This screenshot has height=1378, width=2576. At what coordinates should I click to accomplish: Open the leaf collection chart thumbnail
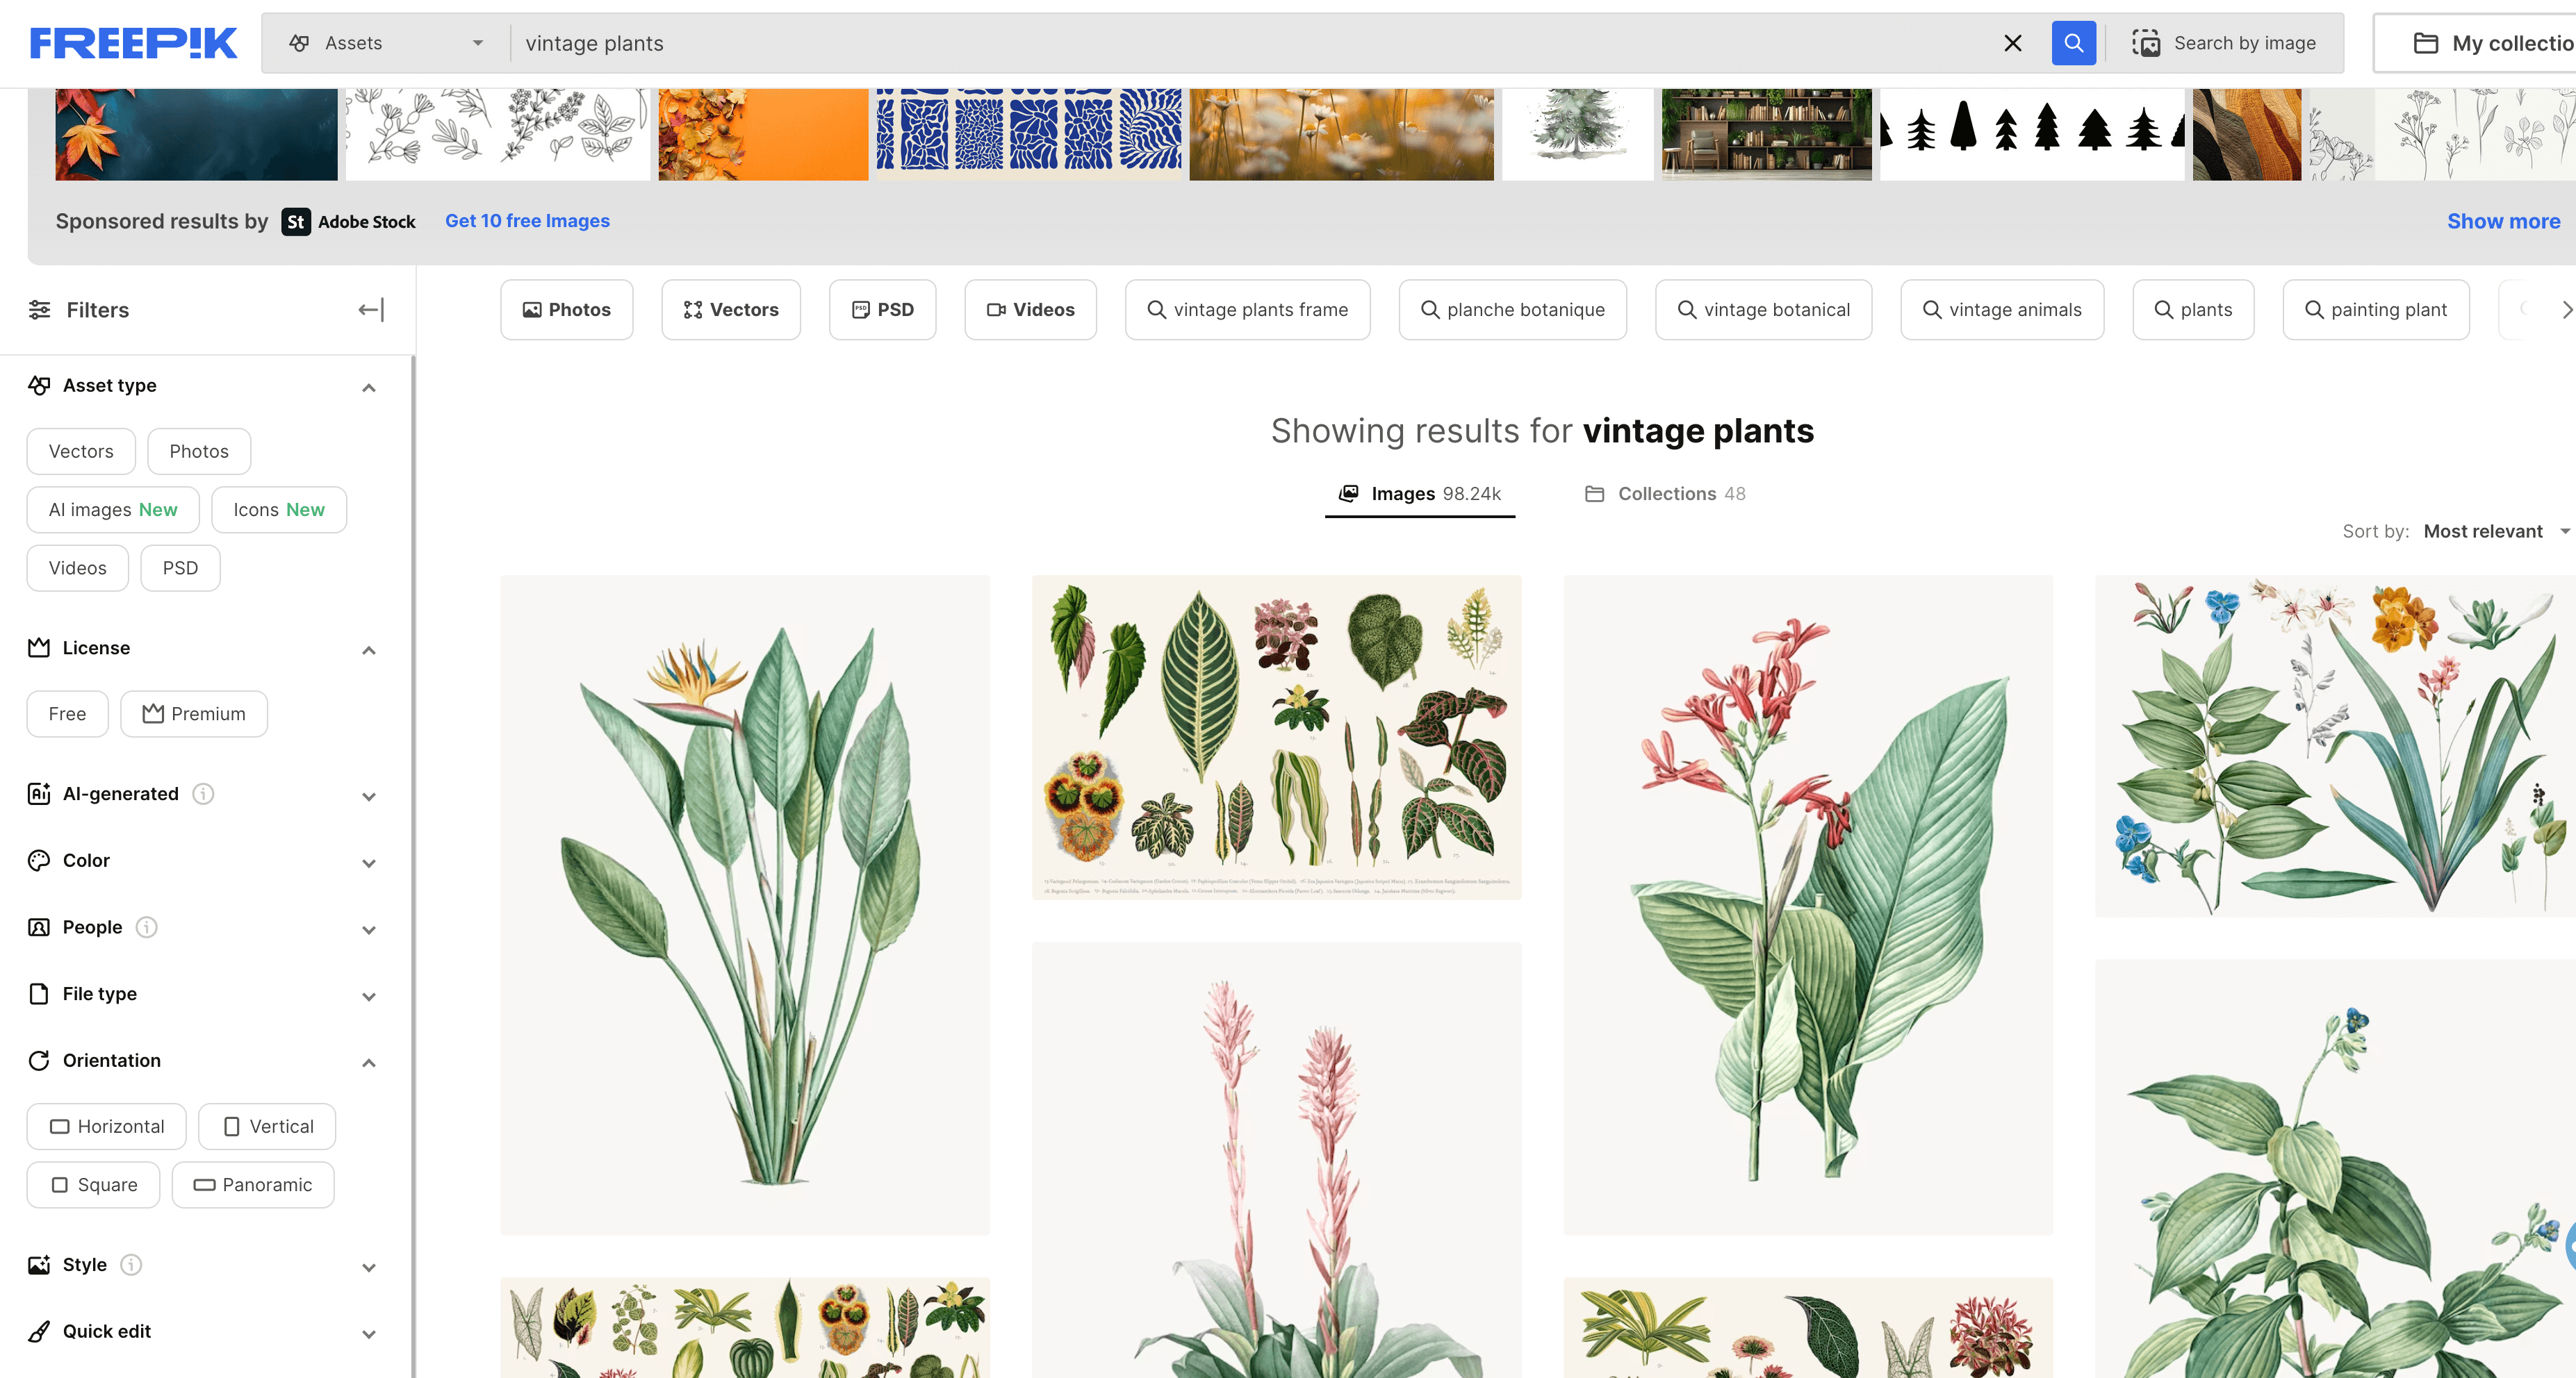coord(1276,738)
